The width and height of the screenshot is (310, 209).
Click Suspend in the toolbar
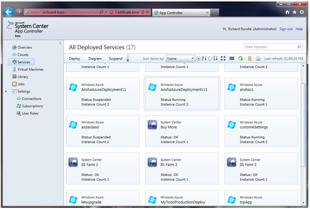(x=115, y=59)
